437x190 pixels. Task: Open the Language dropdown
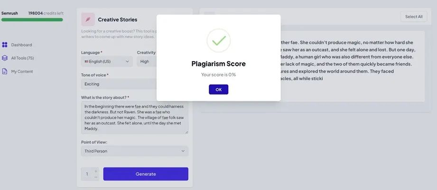tap(107, 61)
